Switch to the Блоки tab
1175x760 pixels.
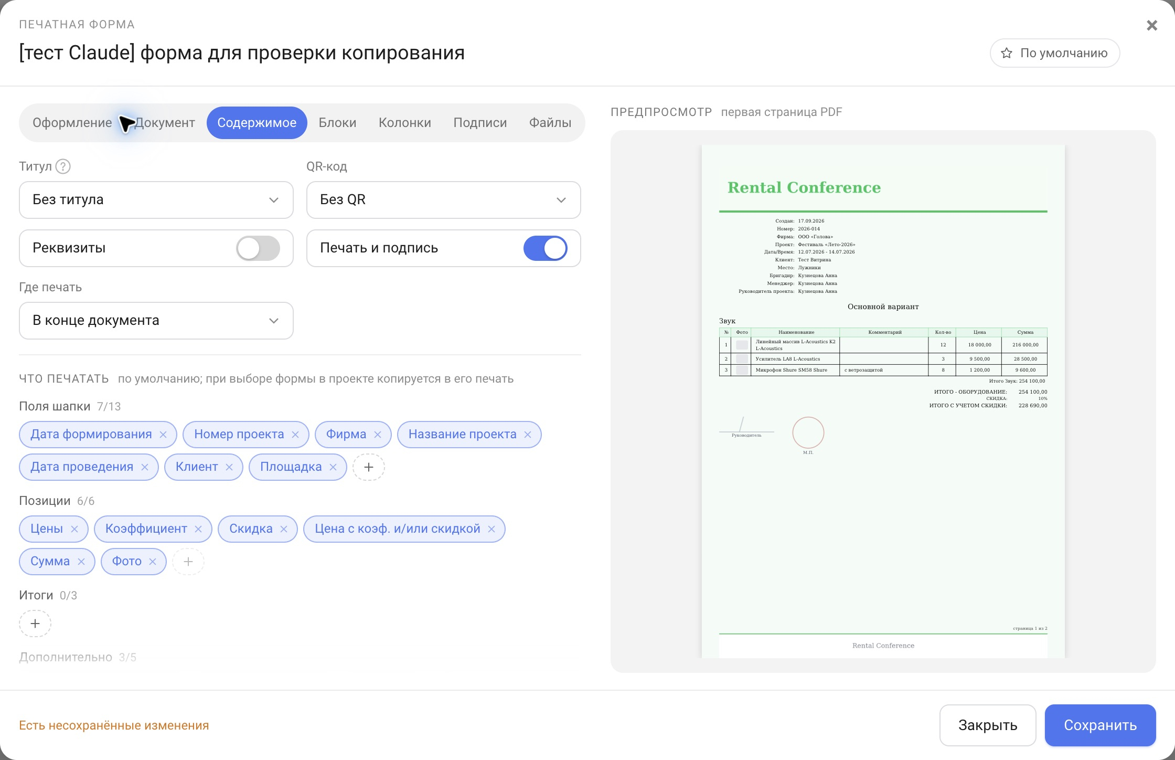(338, 123)
